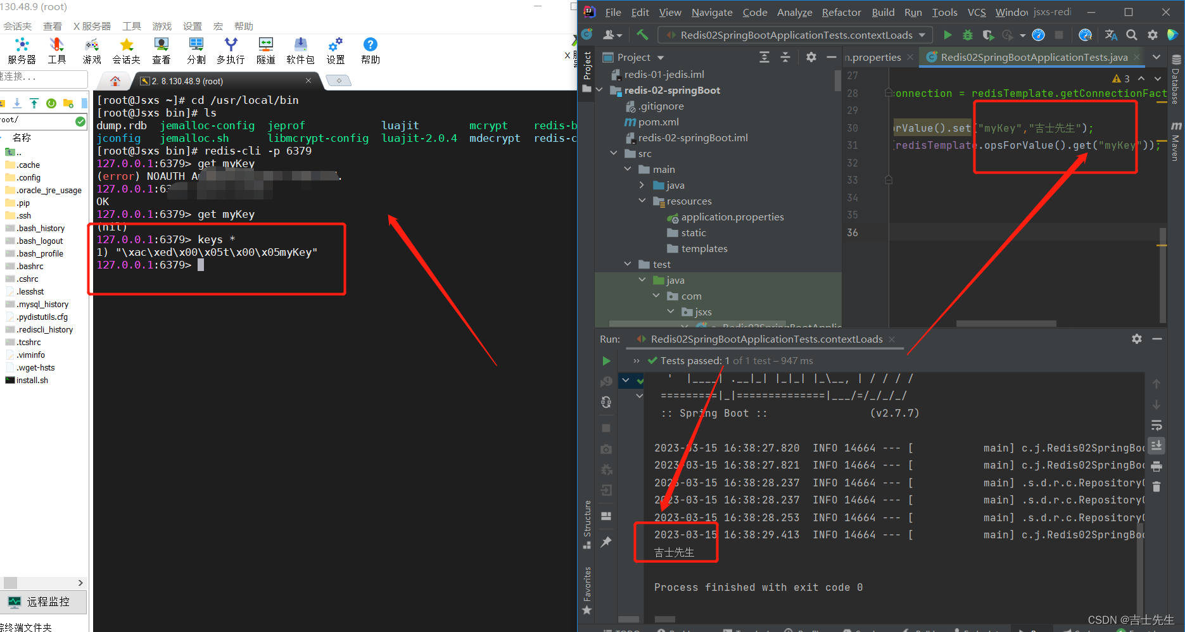Click the editor warnings indicator showing 3
Image resolution: width=1185 pixels, height=632 pixels.
(x=1121, y=79)
